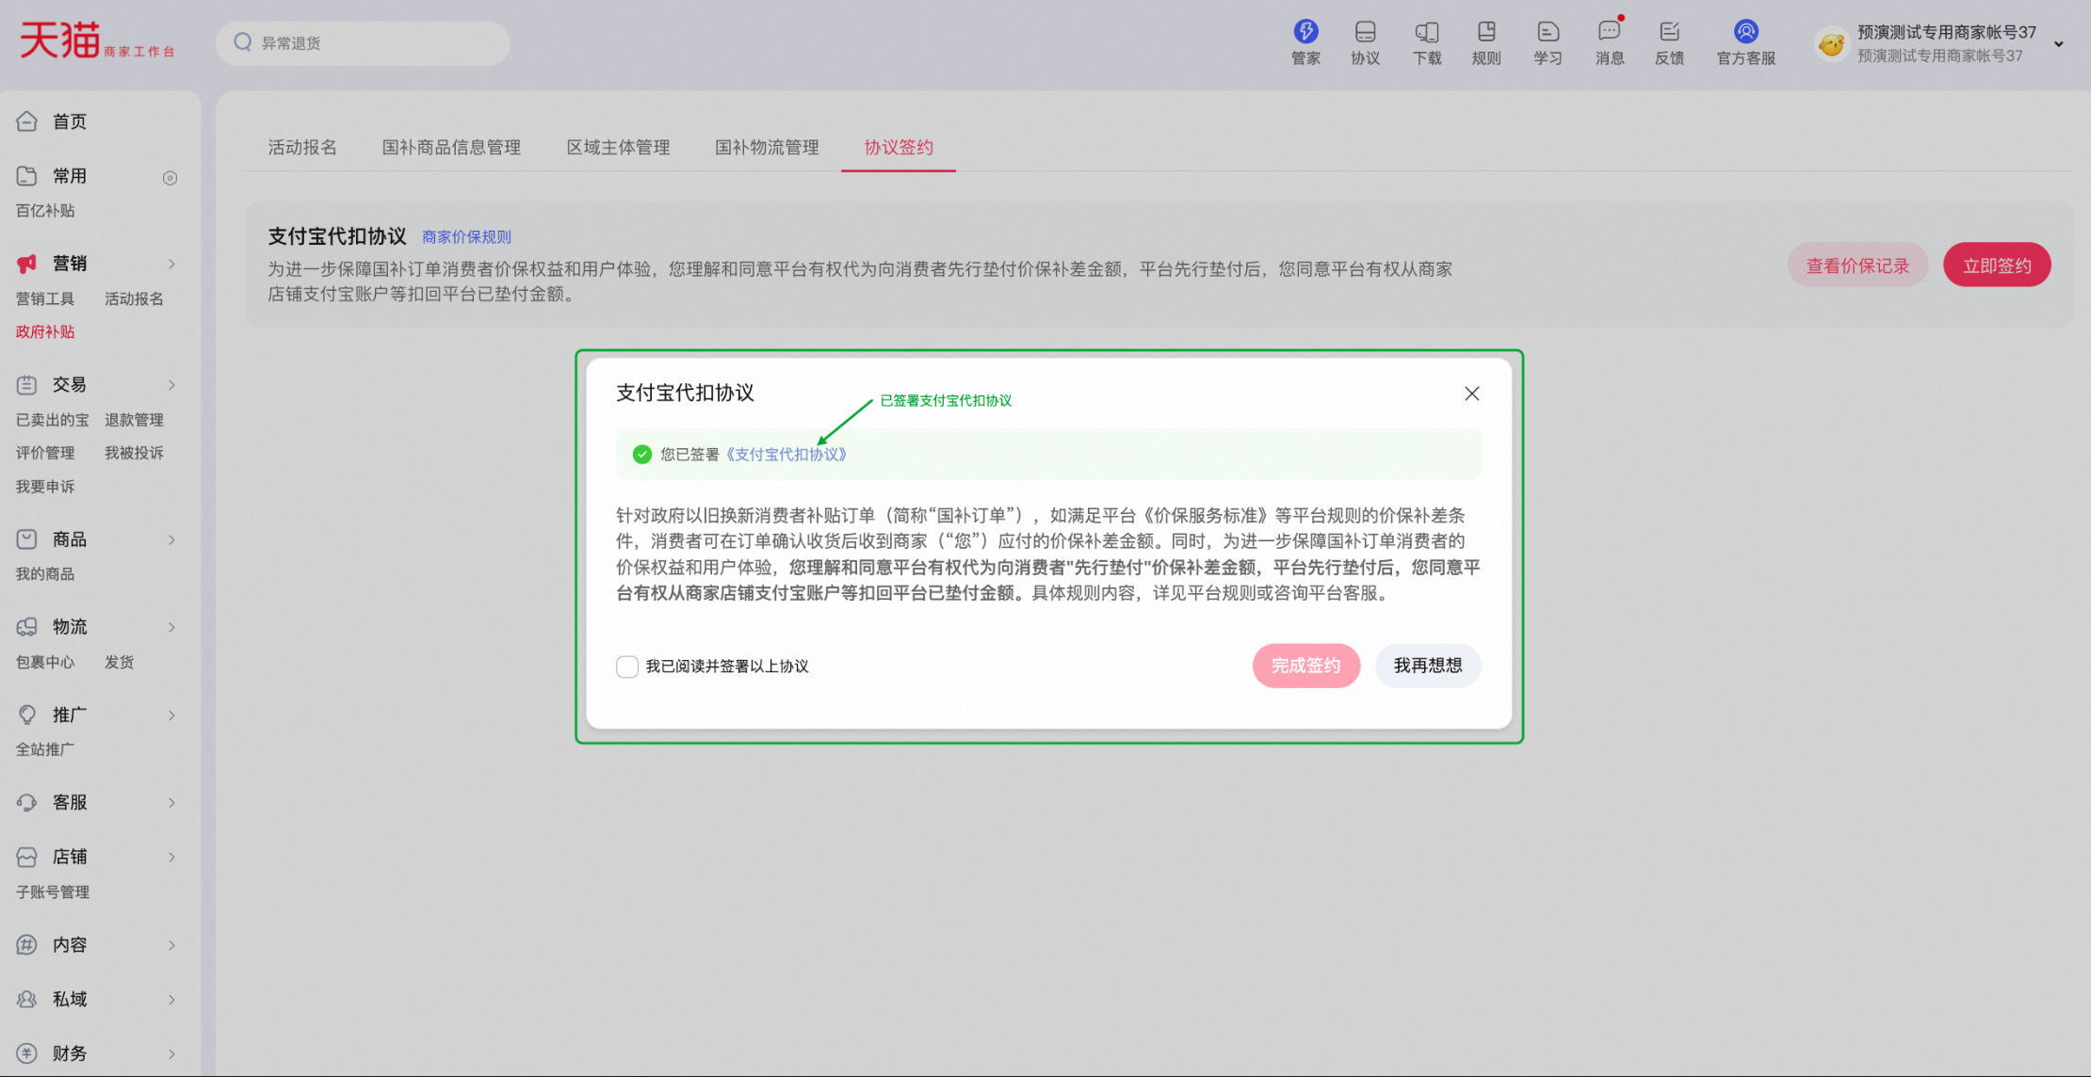Check 我已阅读并签署以上协议 checkbox
The height and width of the screenshot is (1077, 2091).
(627, 667)
